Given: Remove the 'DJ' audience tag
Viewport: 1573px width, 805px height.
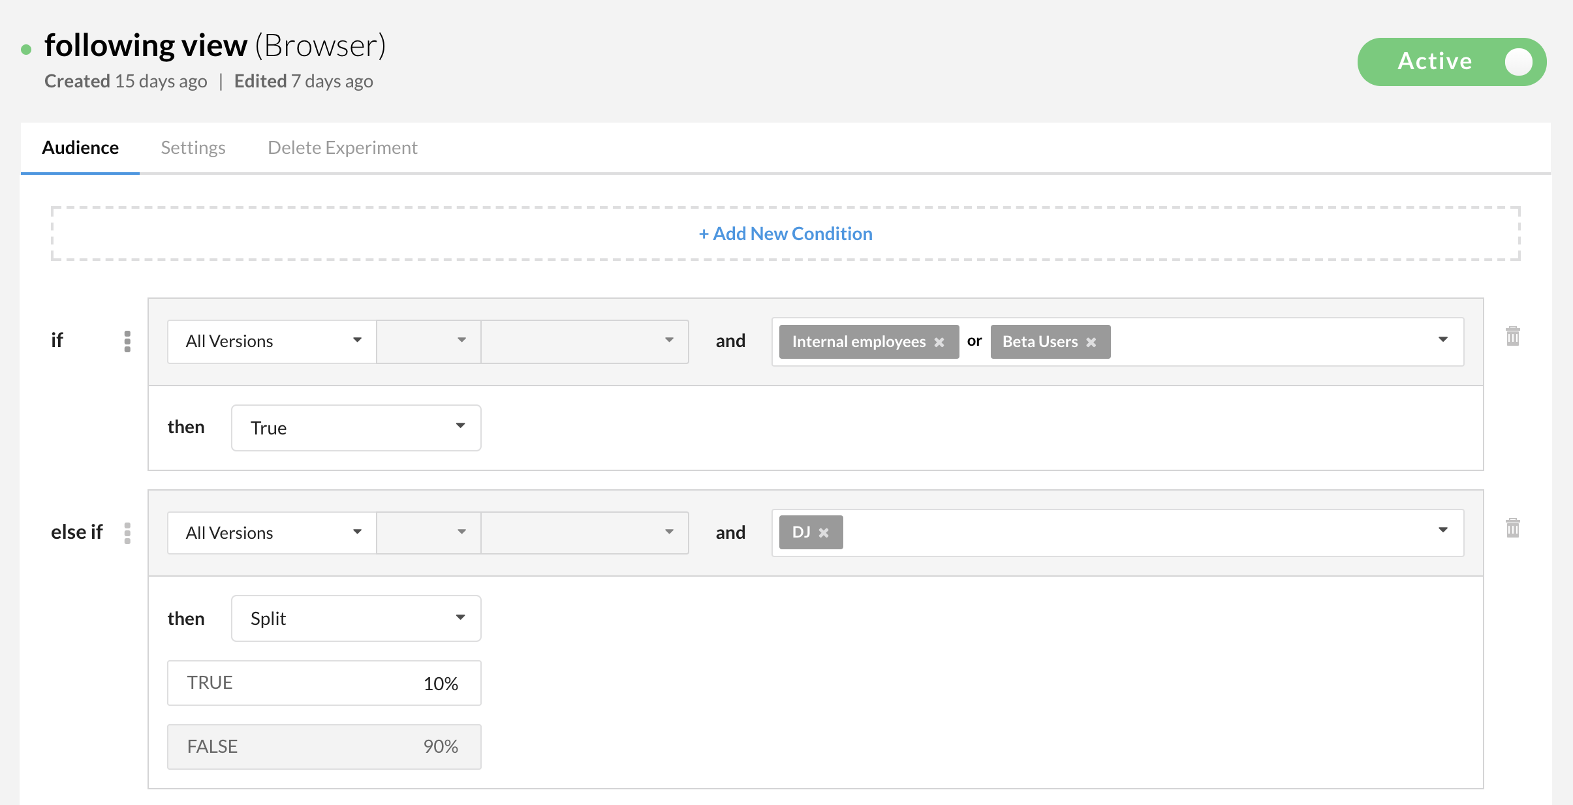Looking at the screenshot, I should [824, 533].
